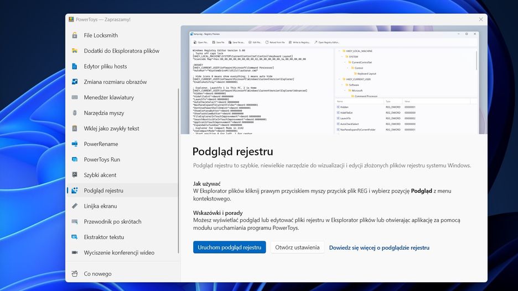Select Wklej jako zwykły tekst

[x=122, y=128]
